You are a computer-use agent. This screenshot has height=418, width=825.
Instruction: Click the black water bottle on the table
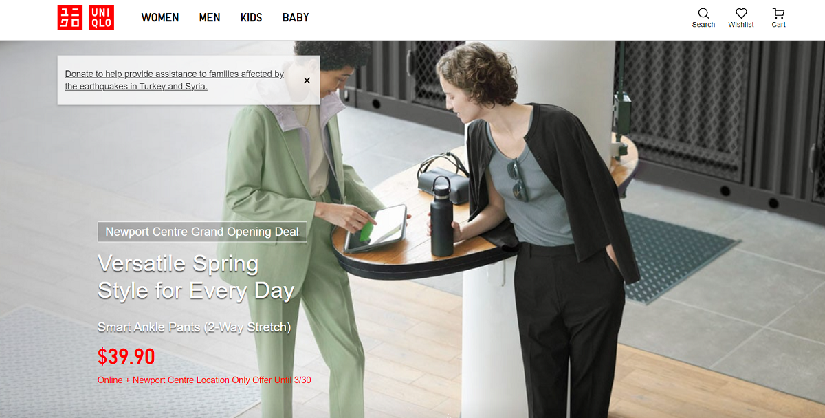(441, 217)
